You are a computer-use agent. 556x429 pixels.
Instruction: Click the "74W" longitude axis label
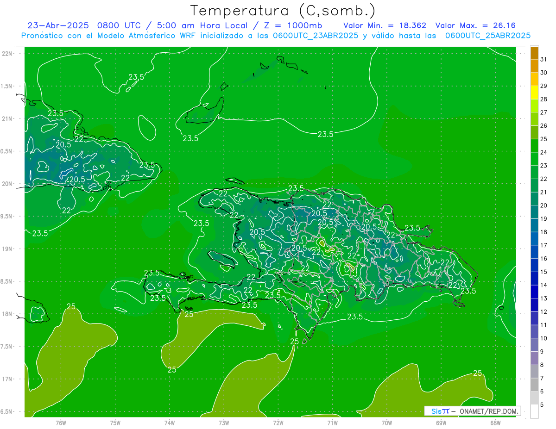pos(170,423)
